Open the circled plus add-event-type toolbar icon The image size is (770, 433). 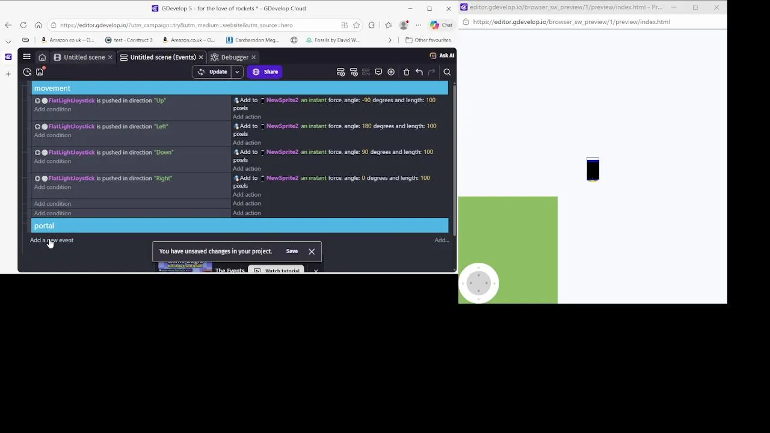tap(391, 72)
